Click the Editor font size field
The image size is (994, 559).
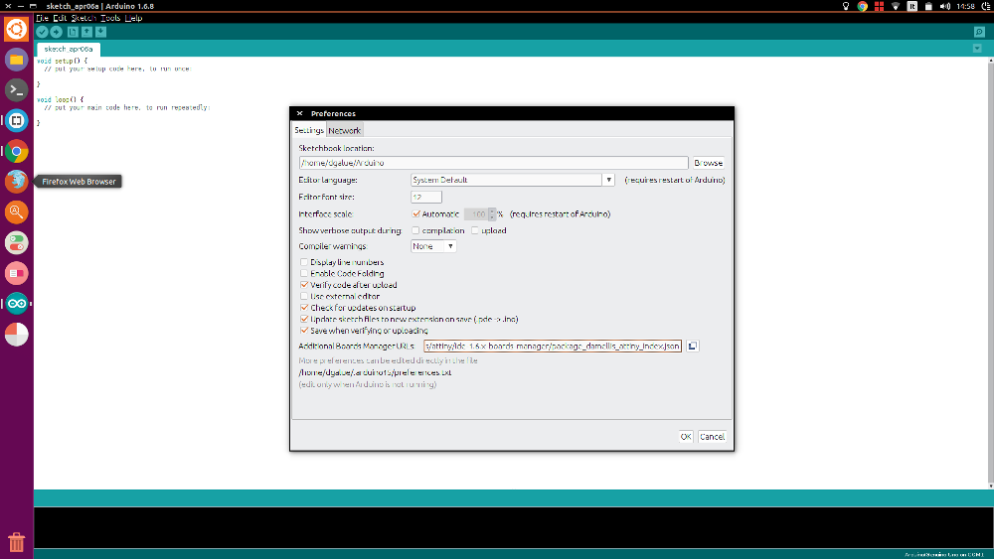pos(426,197)
